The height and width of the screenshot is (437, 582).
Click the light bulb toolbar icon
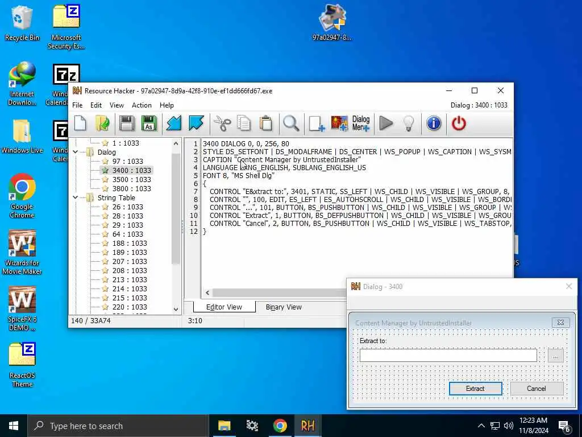[x=408, y=123]
